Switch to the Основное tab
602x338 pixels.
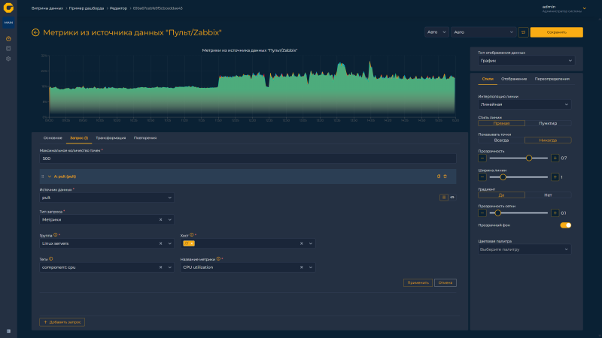[53, 138]
